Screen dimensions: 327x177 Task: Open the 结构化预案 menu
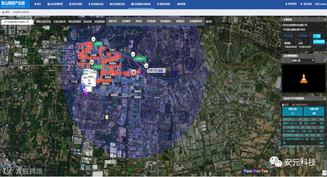coord(75,4)
